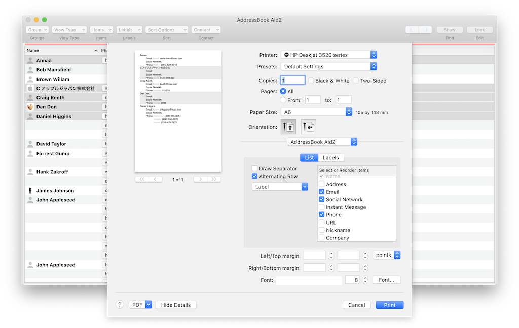Open the Printer dropdown
Image resolution: width=519 pixels, height=328 pixels.
329,55
